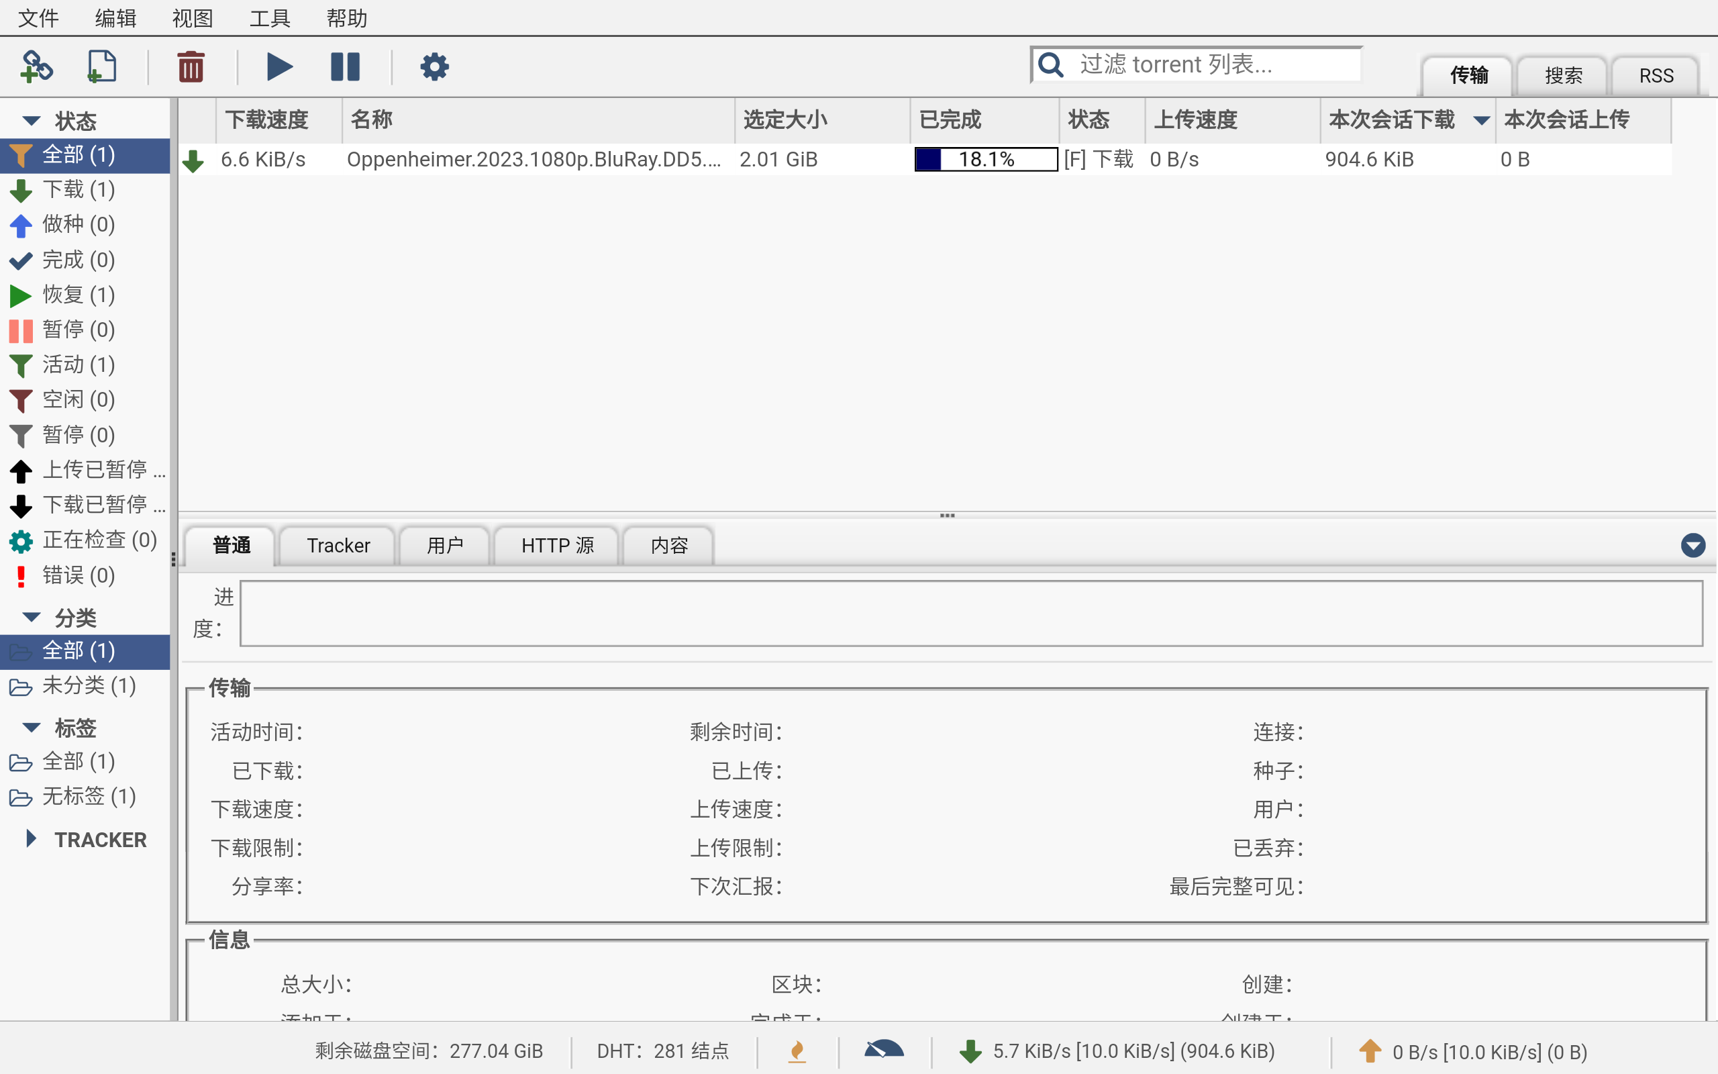Open the Tracker details tab
Screen dimensions: 1718x1074
click(x=338, y=546)
